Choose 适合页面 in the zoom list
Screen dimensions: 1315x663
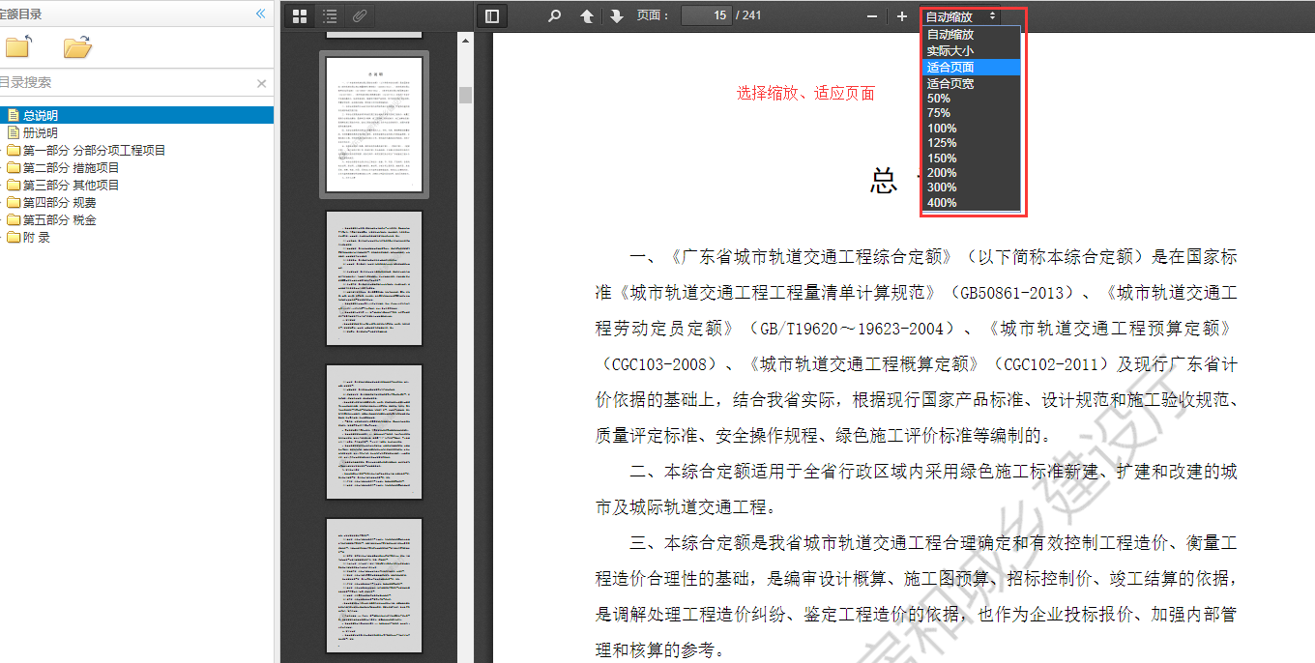972,67
